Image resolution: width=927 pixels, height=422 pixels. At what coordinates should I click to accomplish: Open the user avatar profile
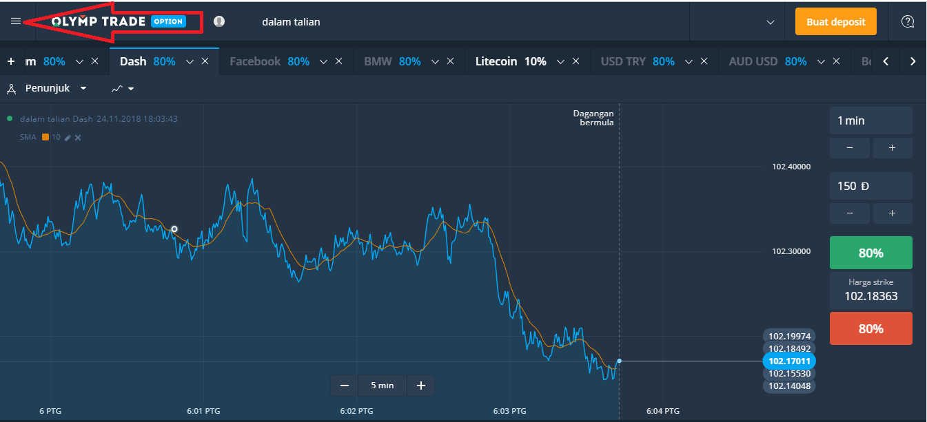coord(219,21)
